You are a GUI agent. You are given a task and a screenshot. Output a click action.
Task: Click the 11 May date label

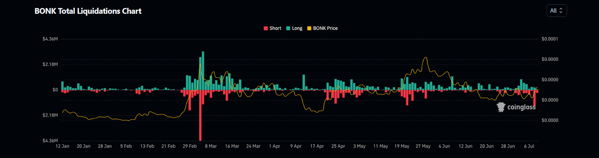[x=381, y=146]
